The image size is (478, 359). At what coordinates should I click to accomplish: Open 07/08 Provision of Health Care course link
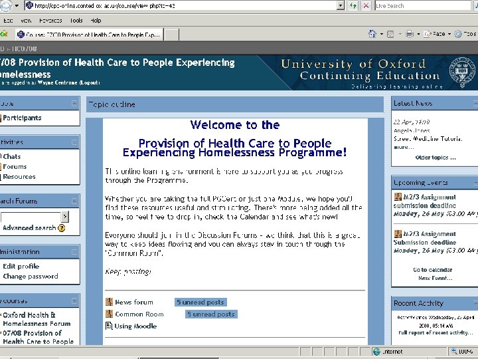tap(38, 337)
